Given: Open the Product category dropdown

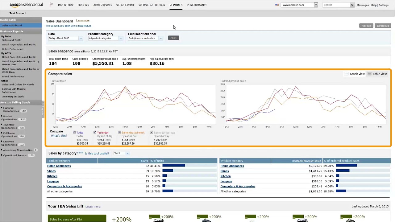Looking at the screenshot, I should point(105,38).
